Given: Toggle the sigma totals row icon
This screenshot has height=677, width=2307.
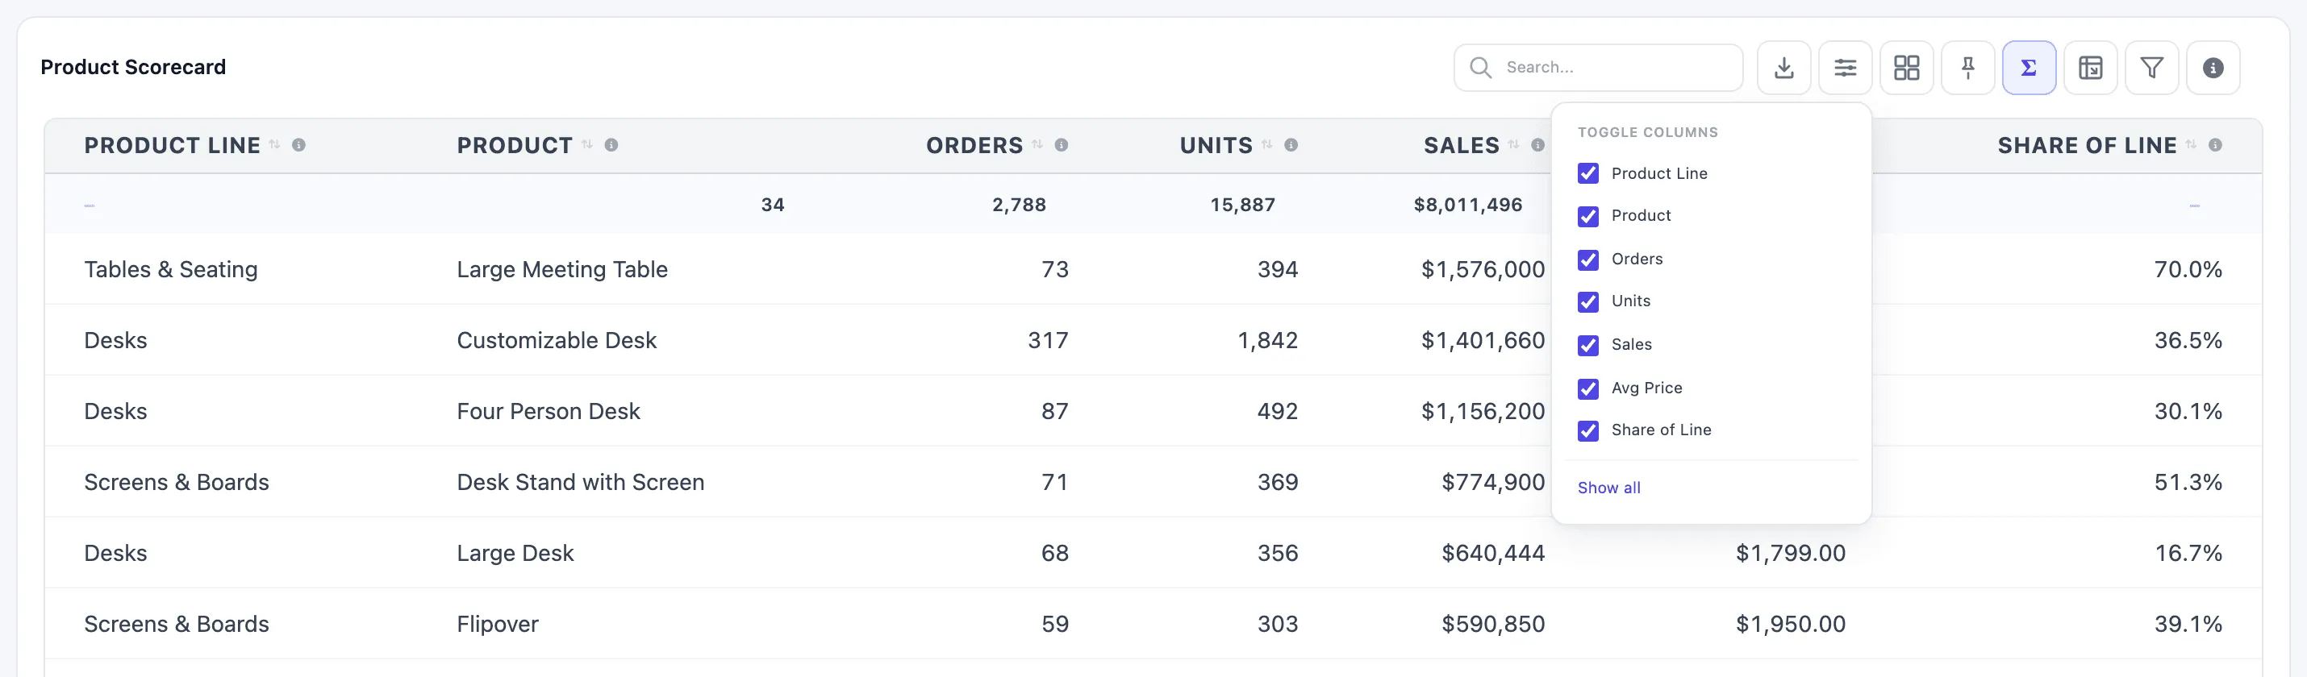Looking at the screenshot, I should click(2029, 68).
